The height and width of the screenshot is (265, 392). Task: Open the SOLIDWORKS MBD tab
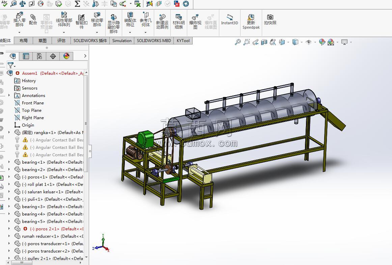(x=154, y=41)
